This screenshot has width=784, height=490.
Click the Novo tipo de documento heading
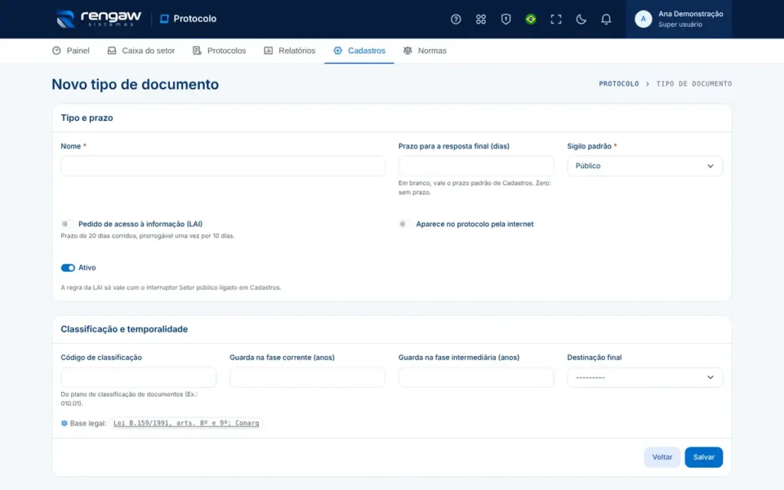[x=135, y=84]
